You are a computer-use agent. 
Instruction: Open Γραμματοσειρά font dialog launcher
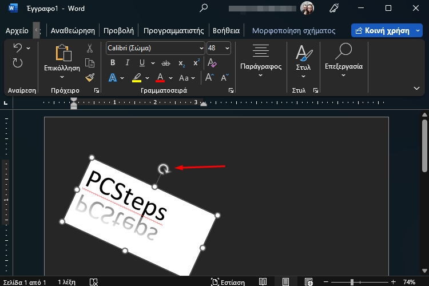pyautogui.click(x=231, y=90)
